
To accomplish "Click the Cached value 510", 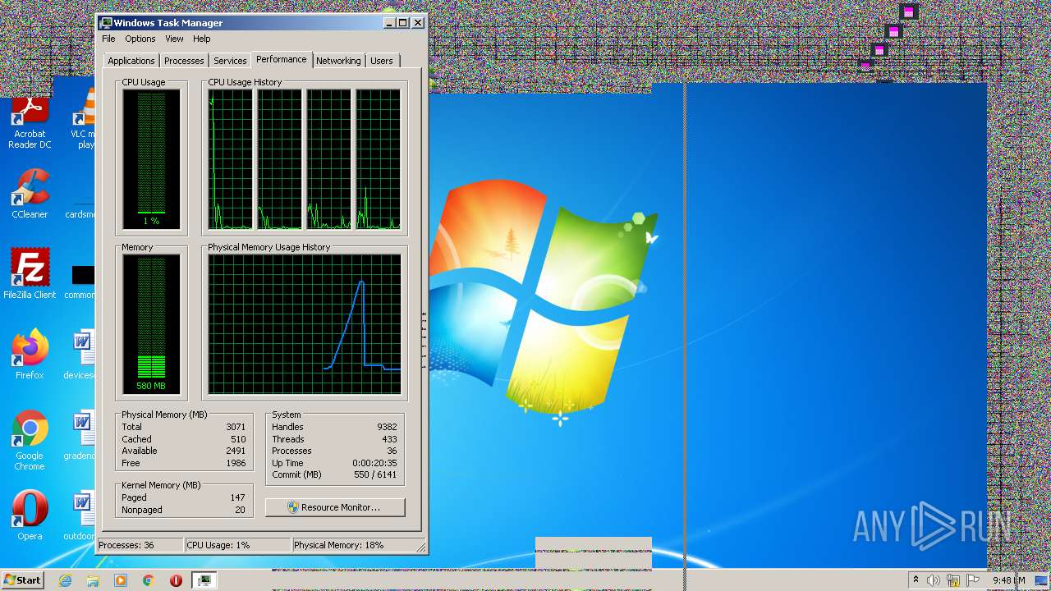I will (x=238, y=439).
